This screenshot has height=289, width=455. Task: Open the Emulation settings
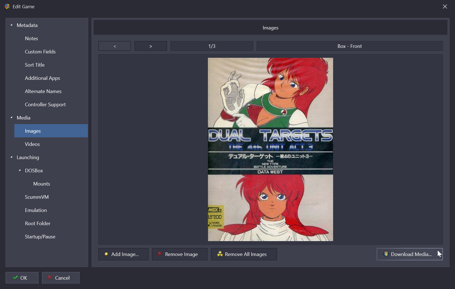36,210
